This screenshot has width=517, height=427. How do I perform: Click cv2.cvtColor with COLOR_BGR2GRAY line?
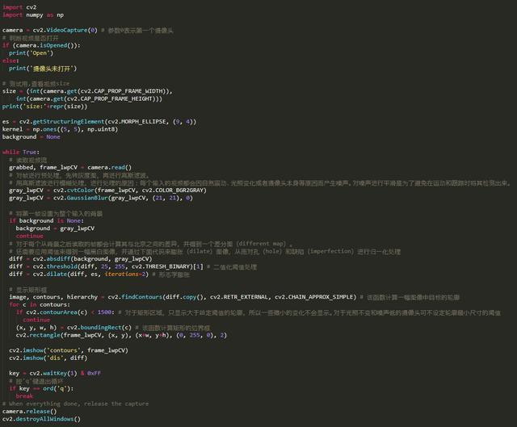pos(107,190)
